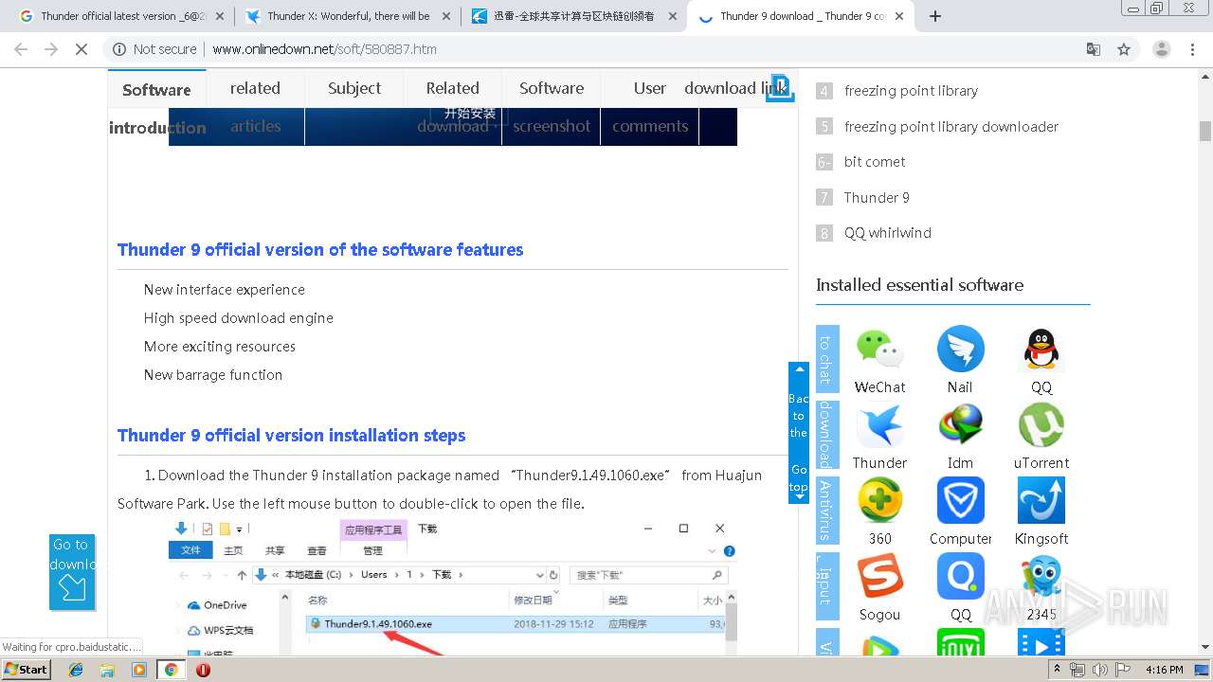Open Windows Explorer folder from taskbar
The width and height of the screenshot is (1213, 682).
pos(107,670)
